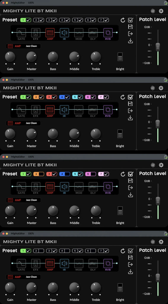The height and width of the screenshot is (304, 168).
Task: Click the Middle knob in the bottommost window
Action: pyautogui.click(x=75, y=287)
